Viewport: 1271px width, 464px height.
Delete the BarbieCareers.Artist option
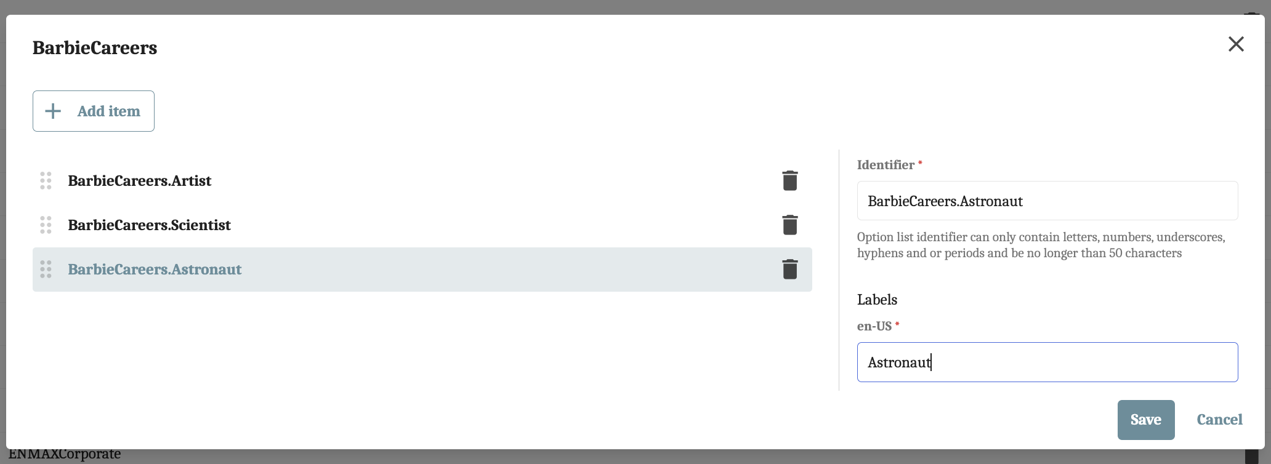click(x=790, y=180)
